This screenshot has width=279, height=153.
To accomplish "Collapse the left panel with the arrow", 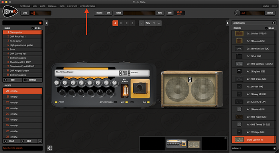I will click(x=47, y=23).
